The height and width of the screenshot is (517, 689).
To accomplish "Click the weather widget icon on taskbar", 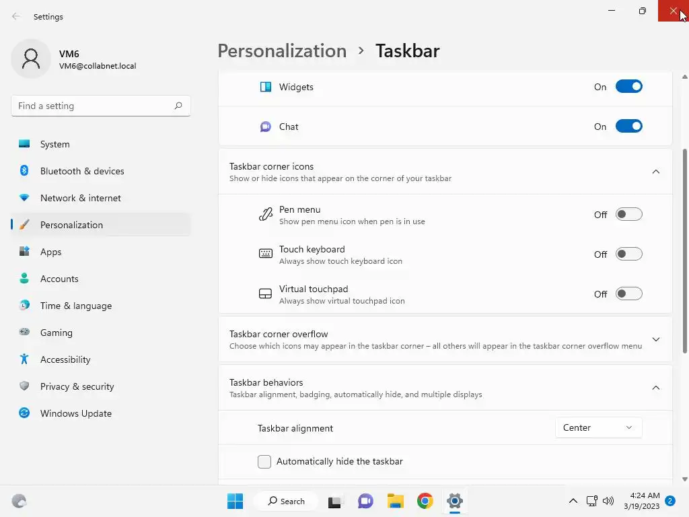I will click(19, 501).
